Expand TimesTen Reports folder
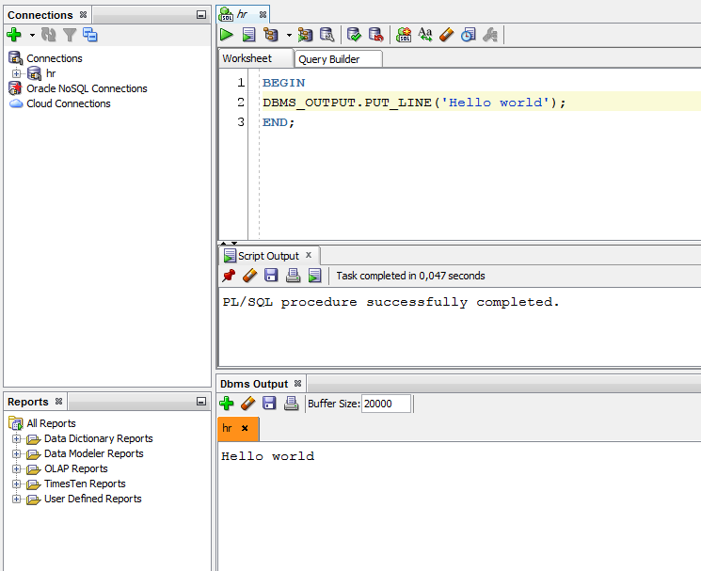The height and width of the screenshot is (571, 701). 17,484
